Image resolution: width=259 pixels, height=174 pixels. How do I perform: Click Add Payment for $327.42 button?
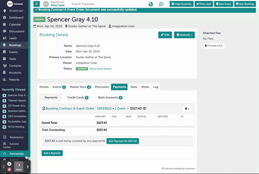(123, 141)
